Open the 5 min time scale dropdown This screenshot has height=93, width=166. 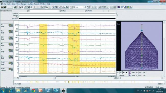click(x=84, y=7)
